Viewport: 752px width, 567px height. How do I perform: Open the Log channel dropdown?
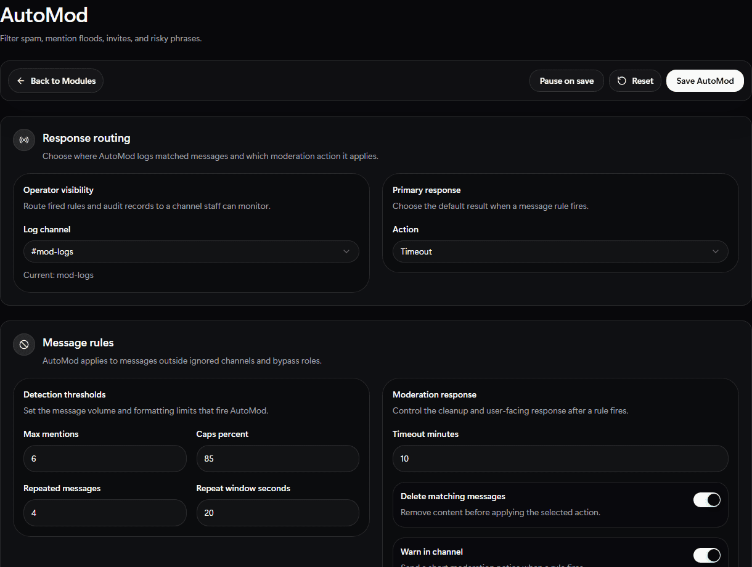[191, 251]
